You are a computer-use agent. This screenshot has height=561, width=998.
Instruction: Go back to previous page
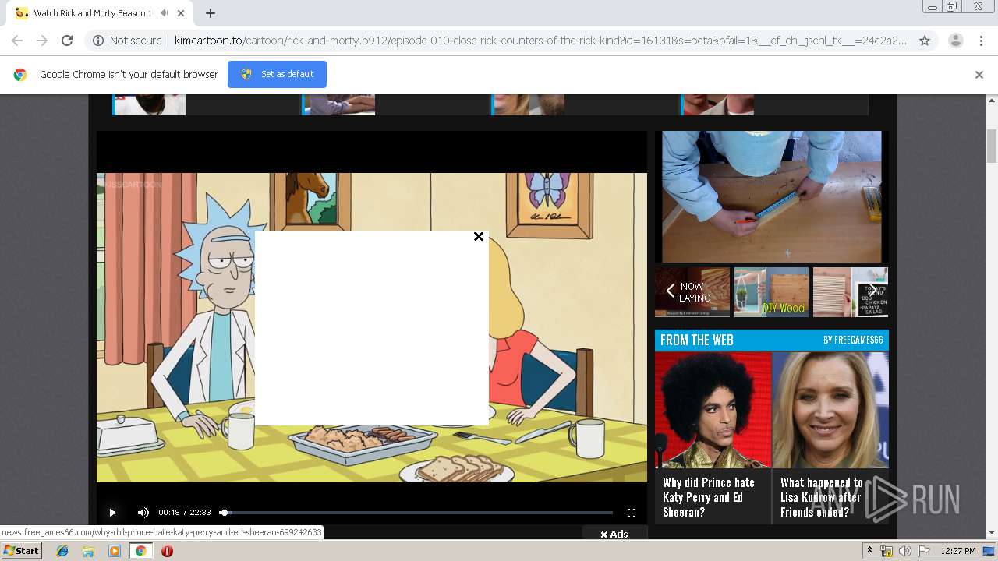tap(17, 41)
